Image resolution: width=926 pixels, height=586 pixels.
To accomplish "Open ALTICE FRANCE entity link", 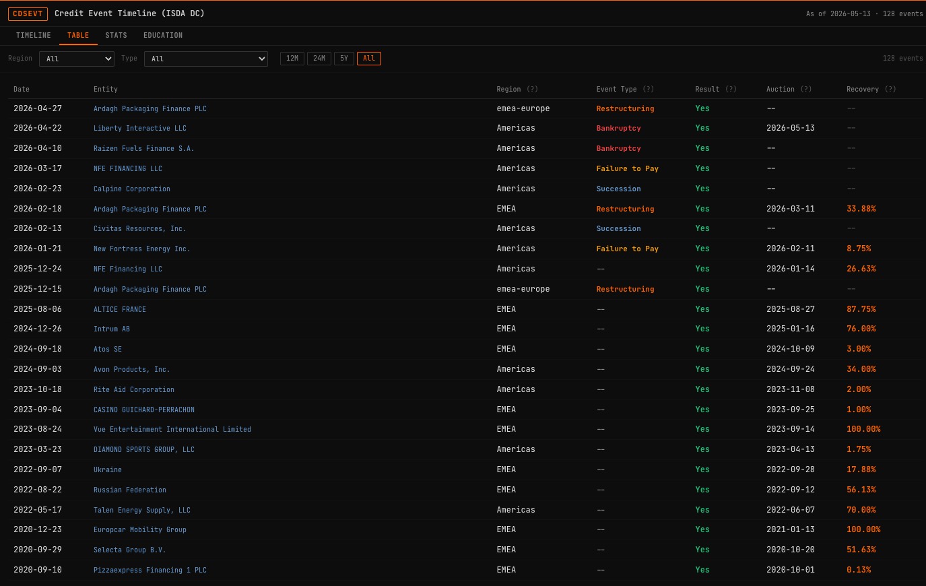I will click(120, 309).
